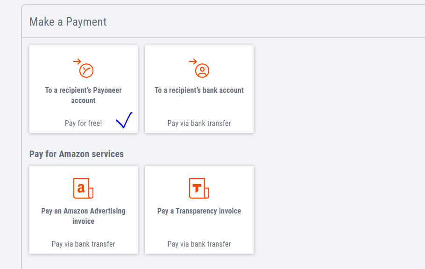Viewport: 425px width, 269px height.
Task: Open "Pay a Transparency invoice" title
Action: pyautogui.click(x=199, y=211)
